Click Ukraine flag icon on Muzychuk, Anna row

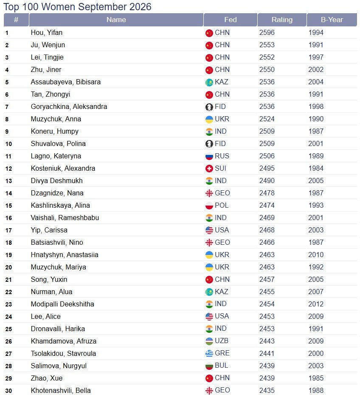[209, 120]
